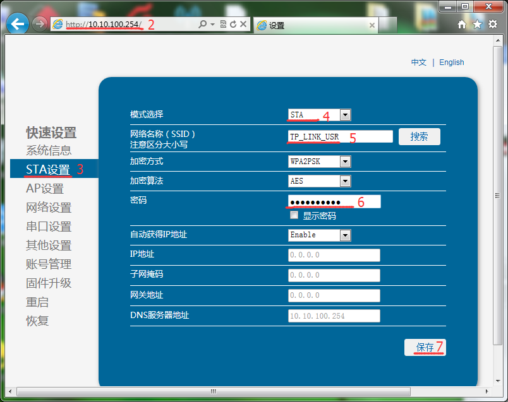Open STA设置 in the sidebar menu
This screenshot has height=402, width=508.
(x=47, y=169)
